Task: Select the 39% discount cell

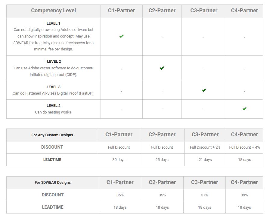Action: point(244,195)
